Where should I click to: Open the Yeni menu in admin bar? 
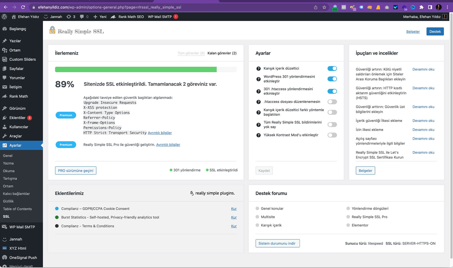(x=100, y=16)
